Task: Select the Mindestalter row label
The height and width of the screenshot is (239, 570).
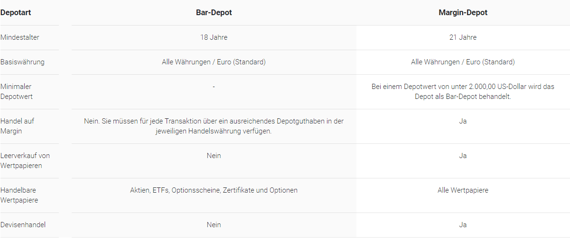Action: (20, 37)
